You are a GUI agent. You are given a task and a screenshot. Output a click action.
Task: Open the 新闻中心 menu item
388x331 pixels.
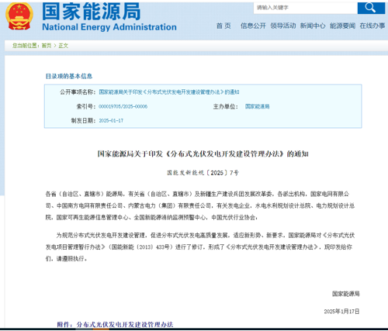313,26
